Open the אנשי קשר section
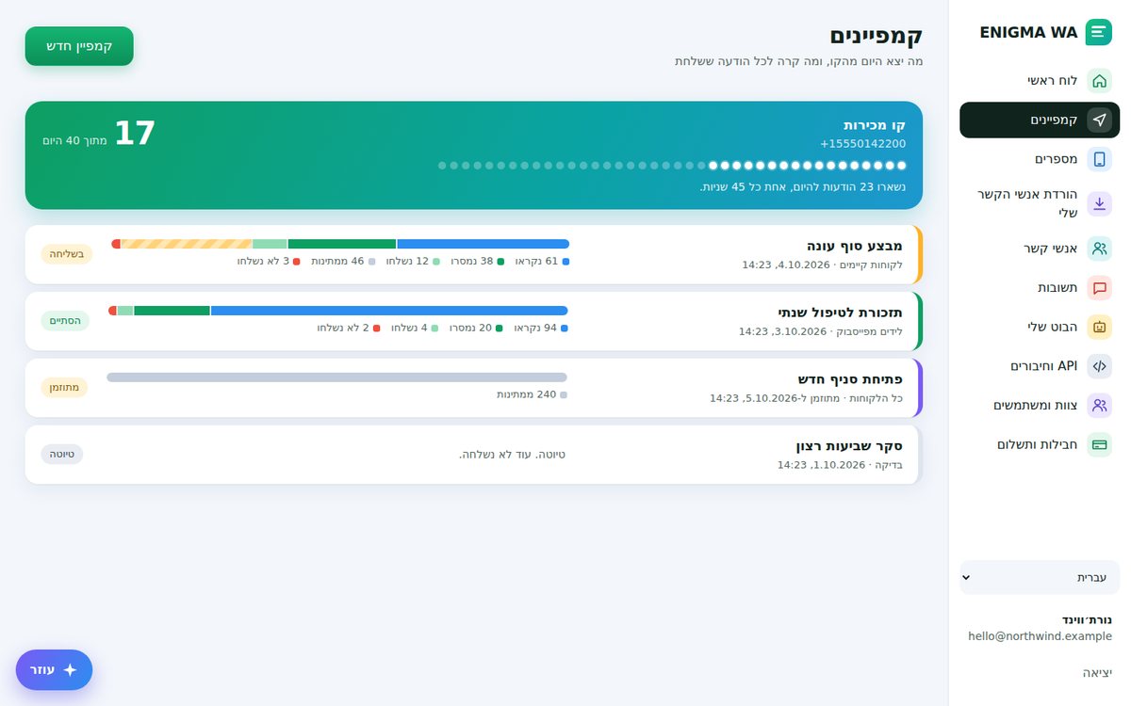 pos(1040,249)
